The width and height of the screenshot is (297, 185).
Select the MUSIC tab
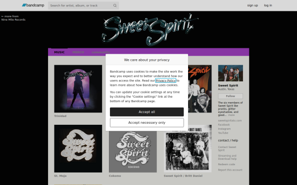(x=59, y=52)
